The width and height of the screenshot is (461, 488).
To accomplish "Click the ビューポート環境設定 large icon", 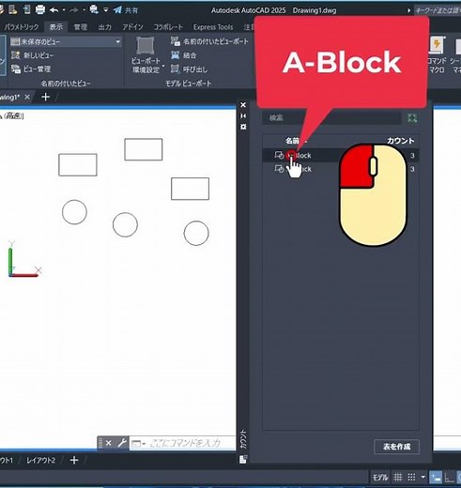I will click(146, 46).
